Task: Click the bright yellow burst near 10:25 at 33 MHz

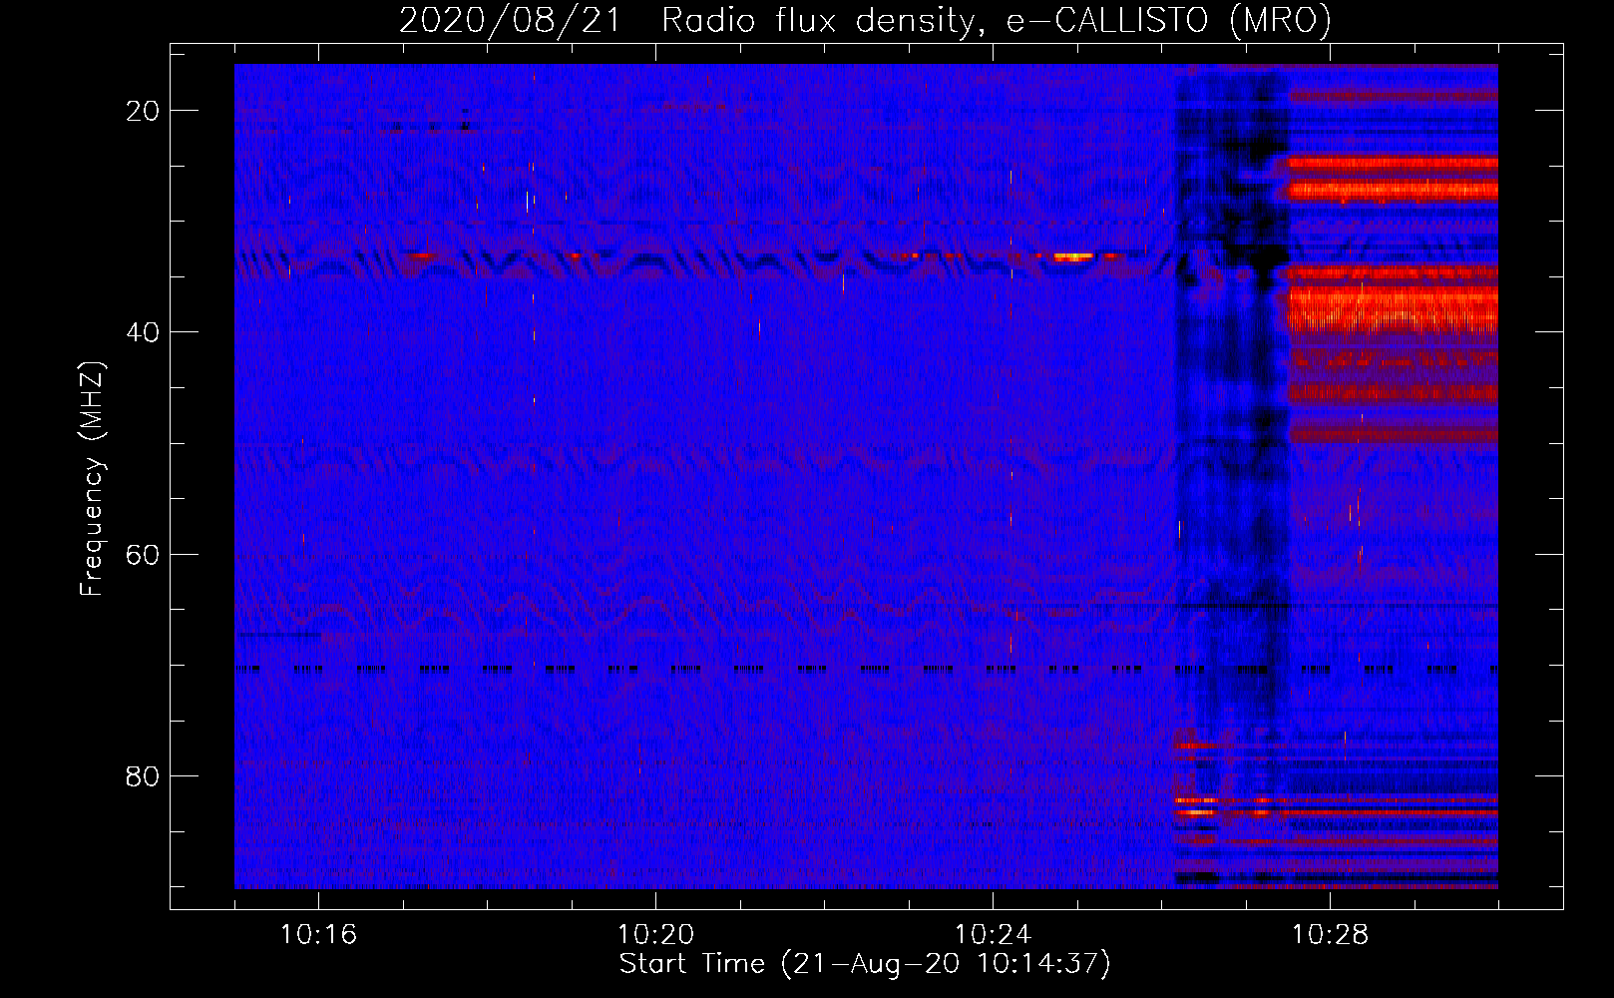Action: click(x=1072, y=256)
